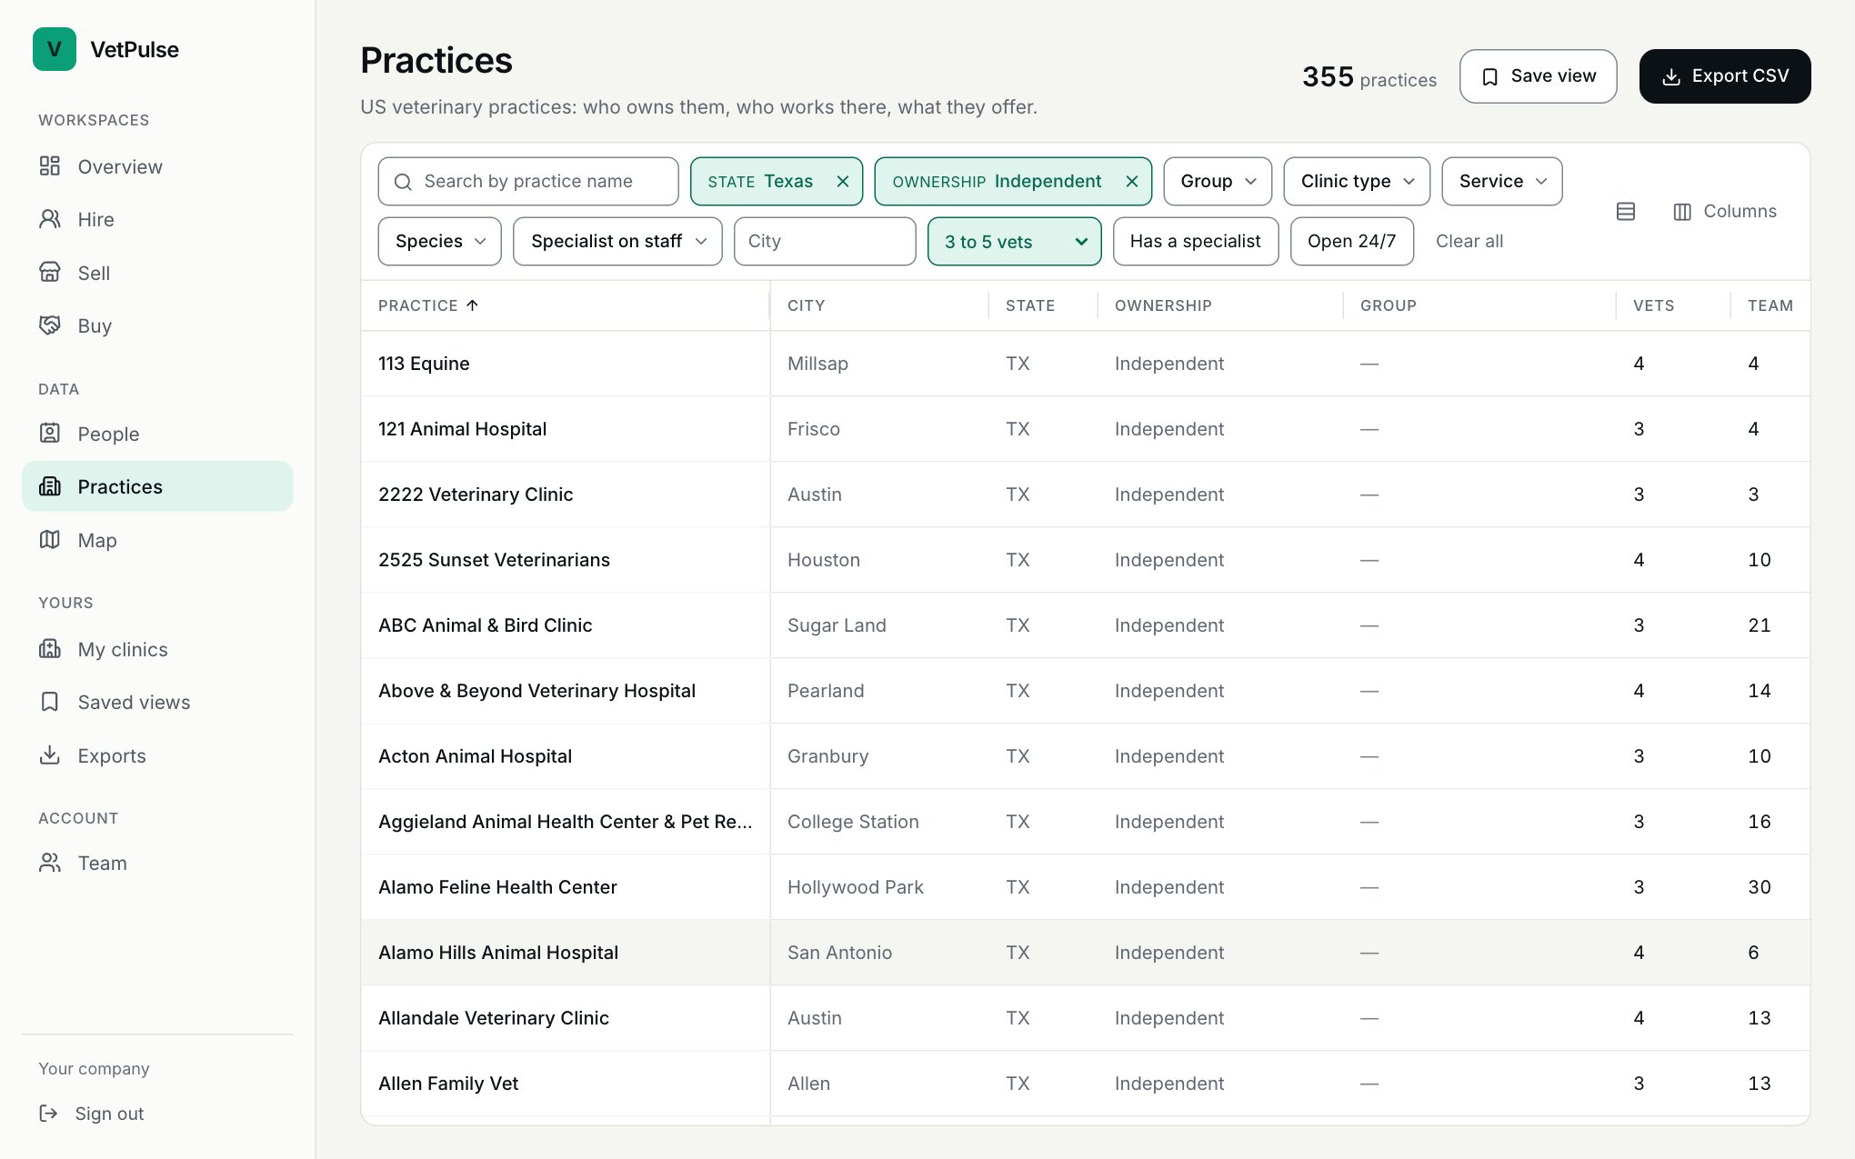The height and width of the screenshot is (1159, 1855).
Task: Open Alamo Hills Animal Hospital
Action: 1086,953
